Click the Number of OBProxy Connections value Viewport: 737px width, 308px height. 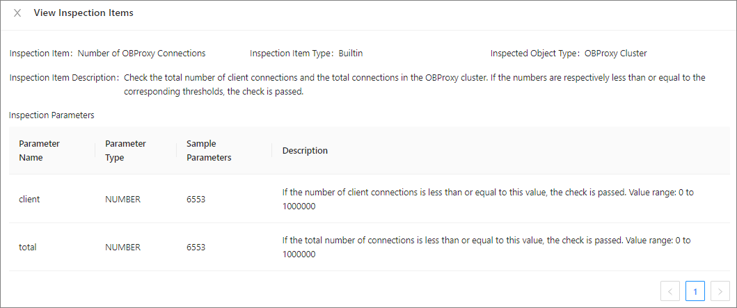coord(141,53)
